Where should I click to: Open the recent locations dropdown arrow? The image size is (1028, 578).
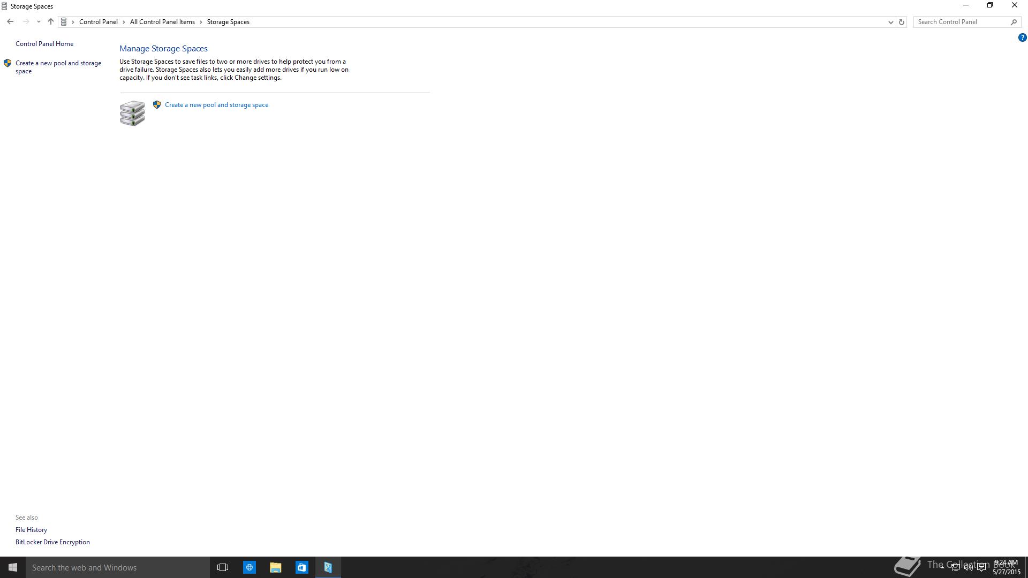(39, 22)
